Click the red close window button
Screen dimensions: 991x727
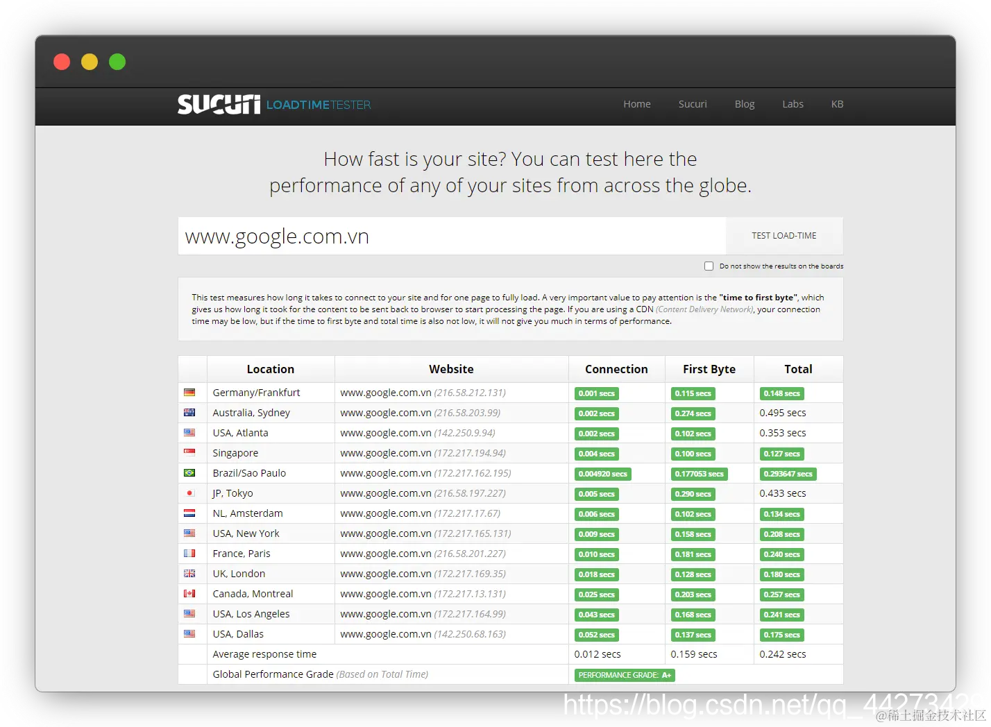(62, 62)
